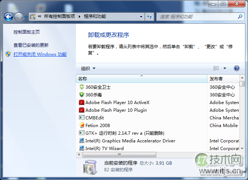Image resolution: width=248 pixels, height=180 pixels.
Task: Click publisher 360安全中心 in 360安全卫士 row
Action: click(x=222, y=87)
